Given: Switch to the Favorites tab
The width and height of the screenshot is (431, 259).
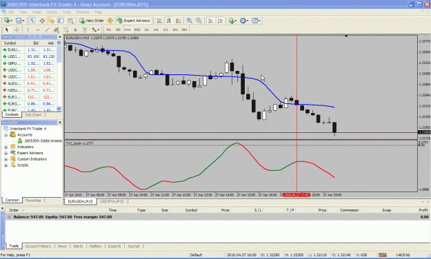Looking at the screenshot, I should [33, 200].
